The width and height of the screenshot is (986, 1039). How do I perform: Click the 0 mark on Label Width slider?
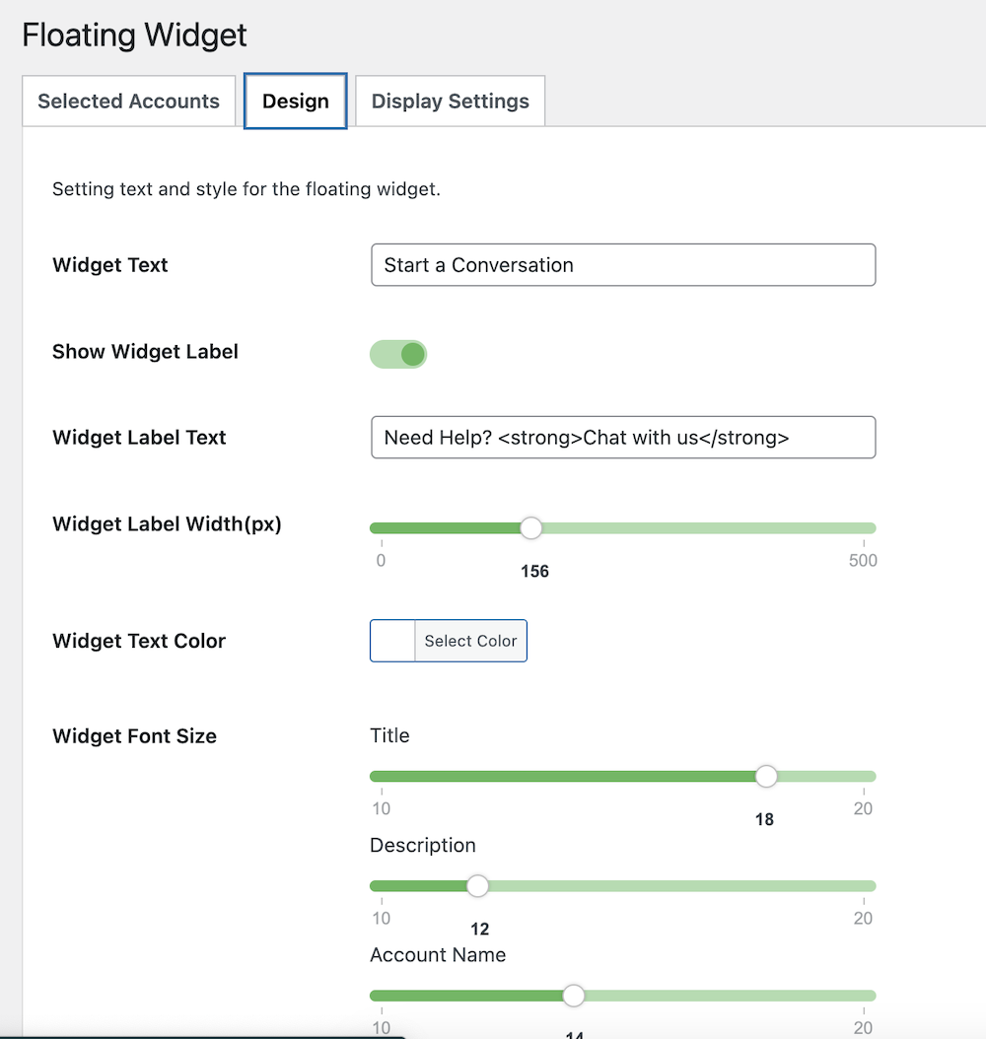point(382,561)
